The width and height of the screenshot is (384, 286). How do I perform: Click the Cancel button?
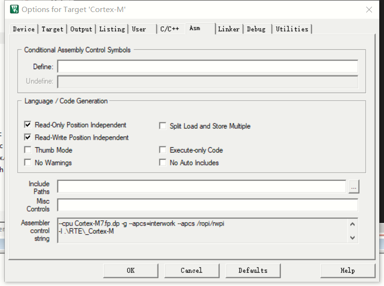click(192, 271)
